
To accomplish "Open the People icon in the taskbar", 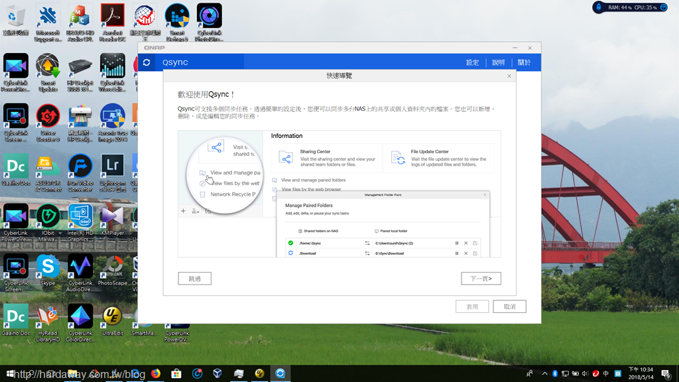I will point(530,373).
